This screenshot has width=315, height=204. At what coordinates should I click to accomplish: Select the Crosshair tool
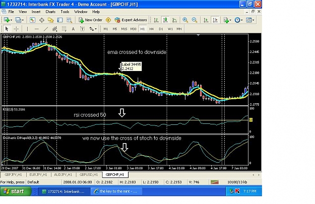[x=16, y=29]
